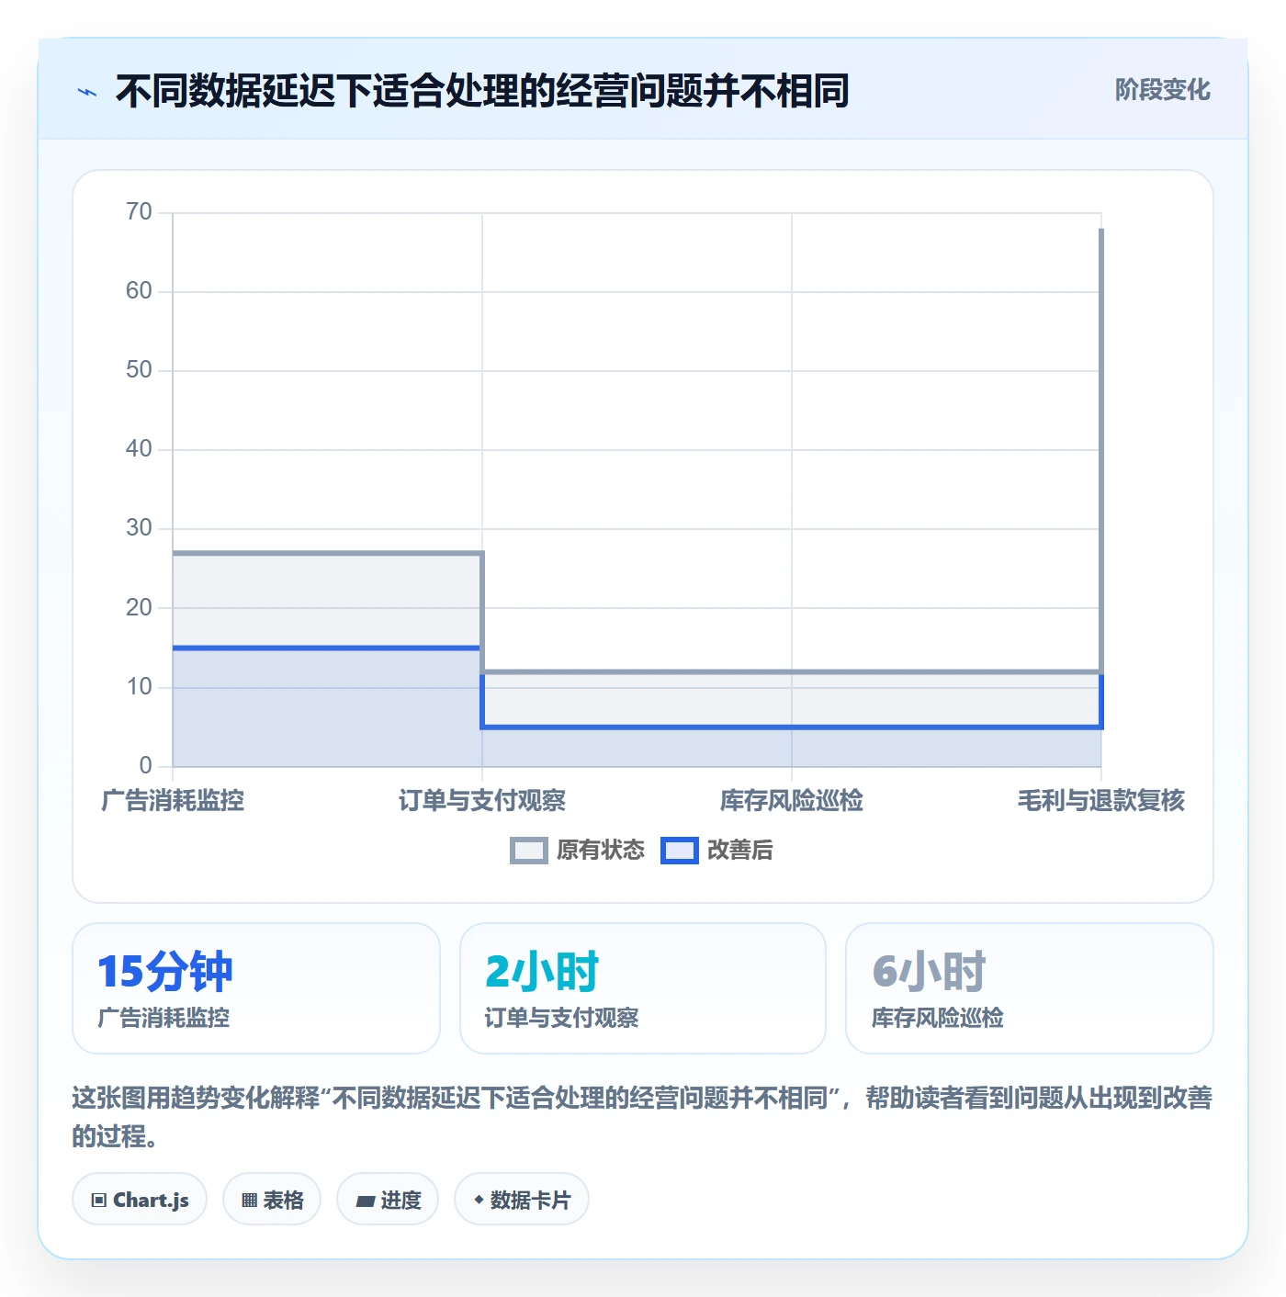1286x1297 pixels.
Task: Click the y-axis value 40
Action: pyautogui.click(x=139, y=449)
